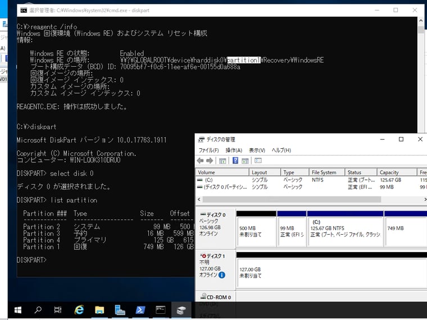The width and height of the screenshot is (427, 320).
Task: Click the info icon next to オフライン
Action: (x=222, y=275)
